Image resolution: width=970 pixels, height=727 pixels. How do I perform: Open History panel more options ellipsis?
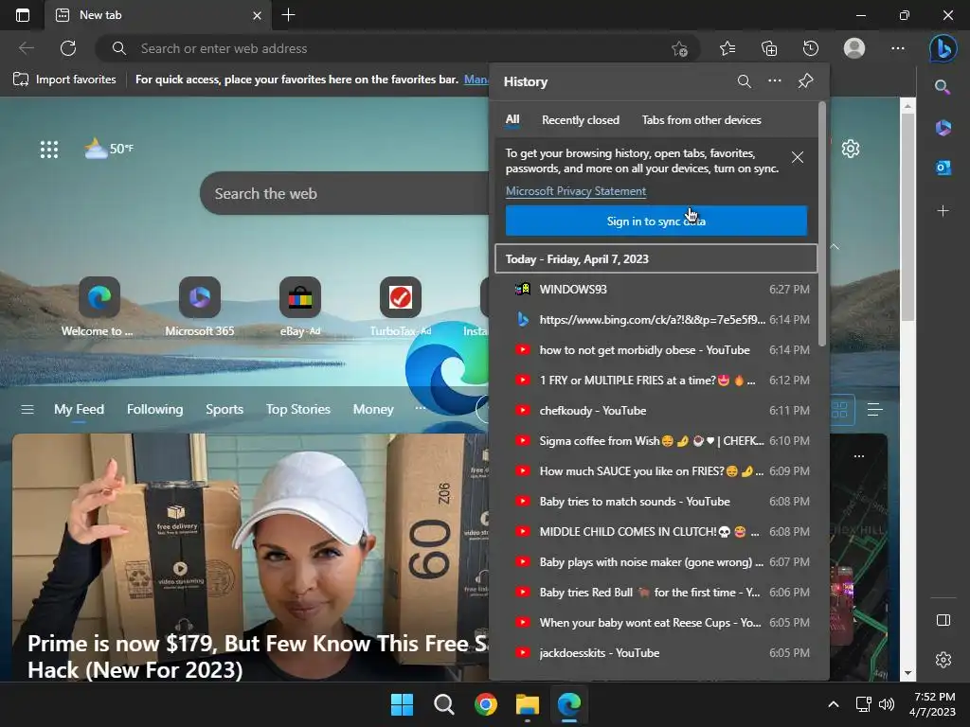pyautogui.click(x=775, y=81)
